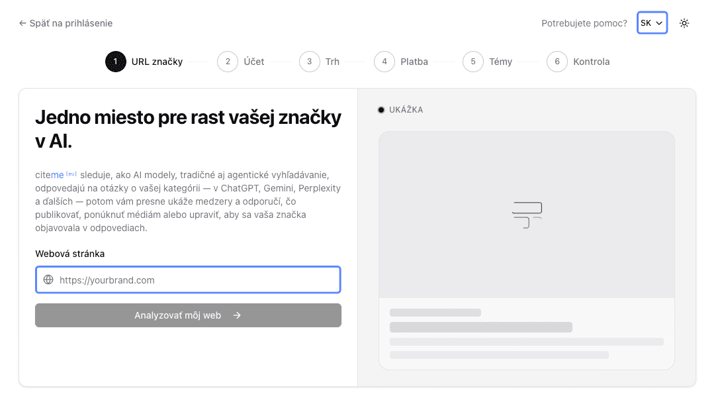Toggle the light/dark theme sun icon

(684, 23)
